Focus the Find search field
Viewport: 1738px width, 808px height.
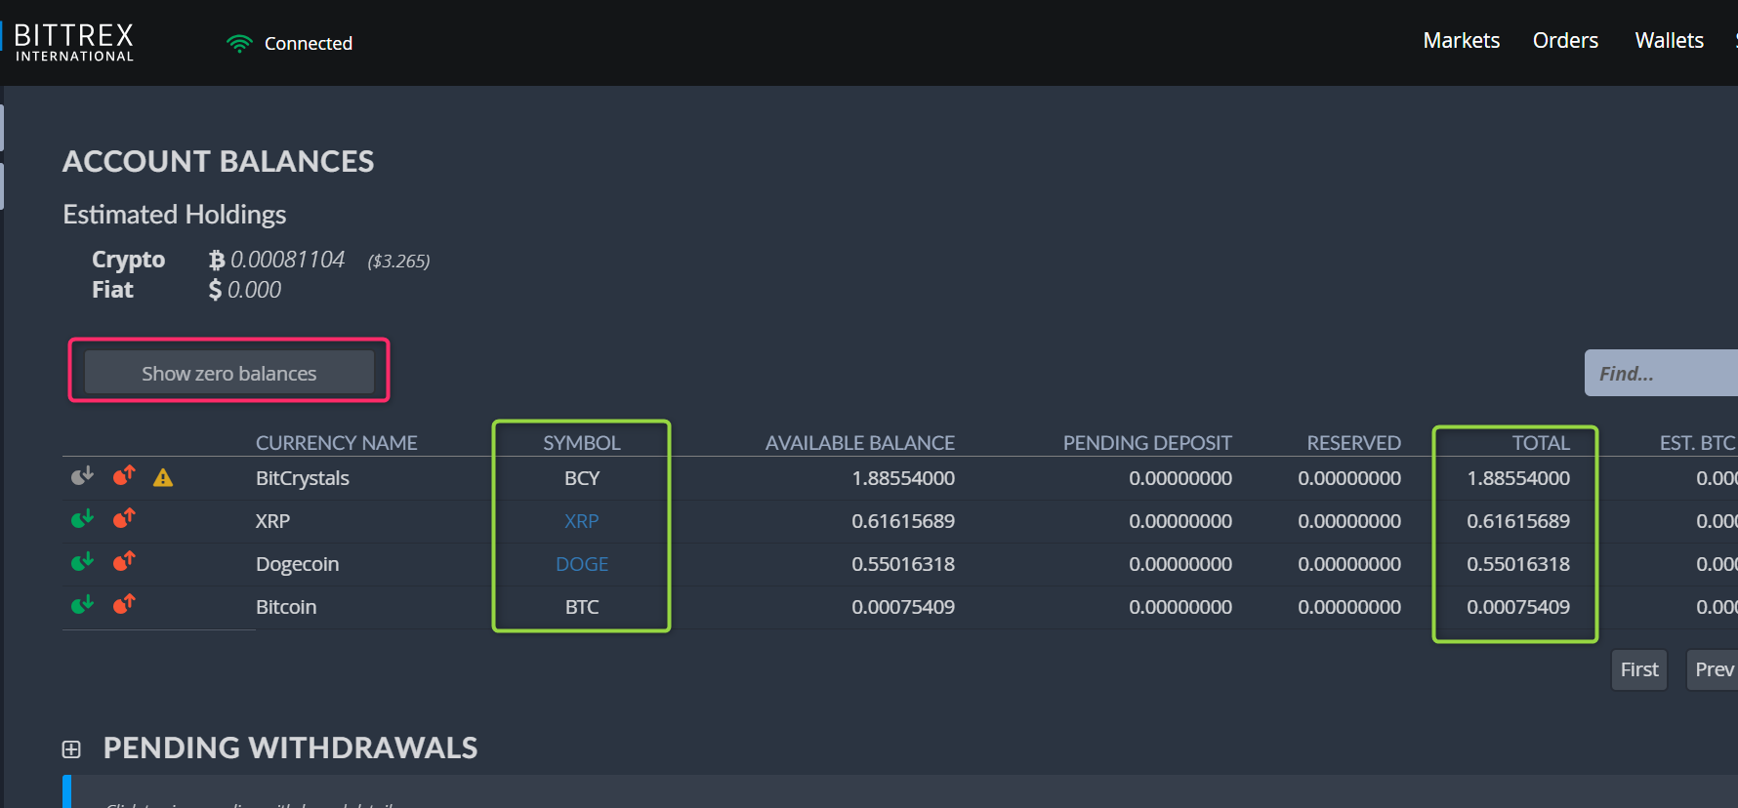point(1661,373)
